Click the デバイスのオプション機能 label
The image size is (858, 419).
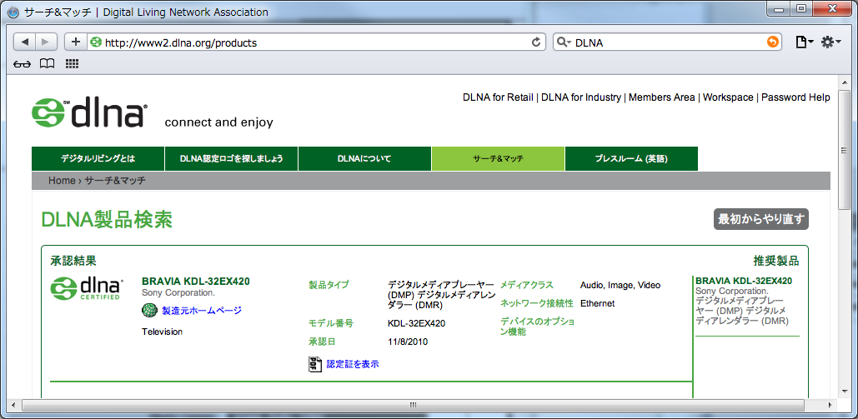[x=537, y=327]
